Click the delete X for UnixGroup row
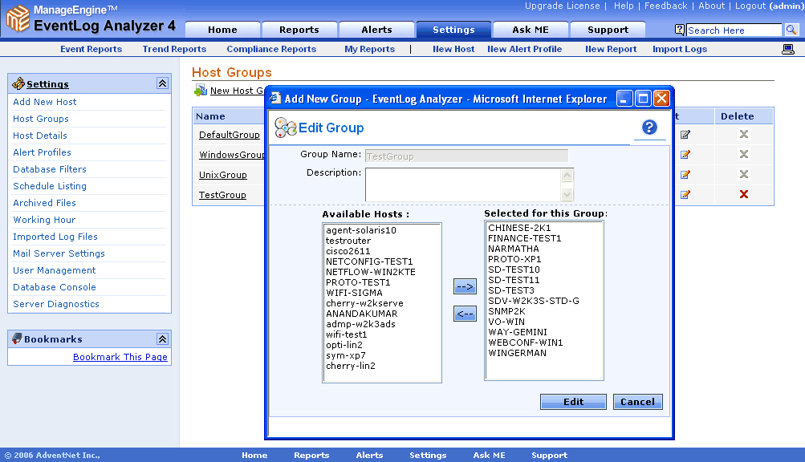 tap(743, 174)
